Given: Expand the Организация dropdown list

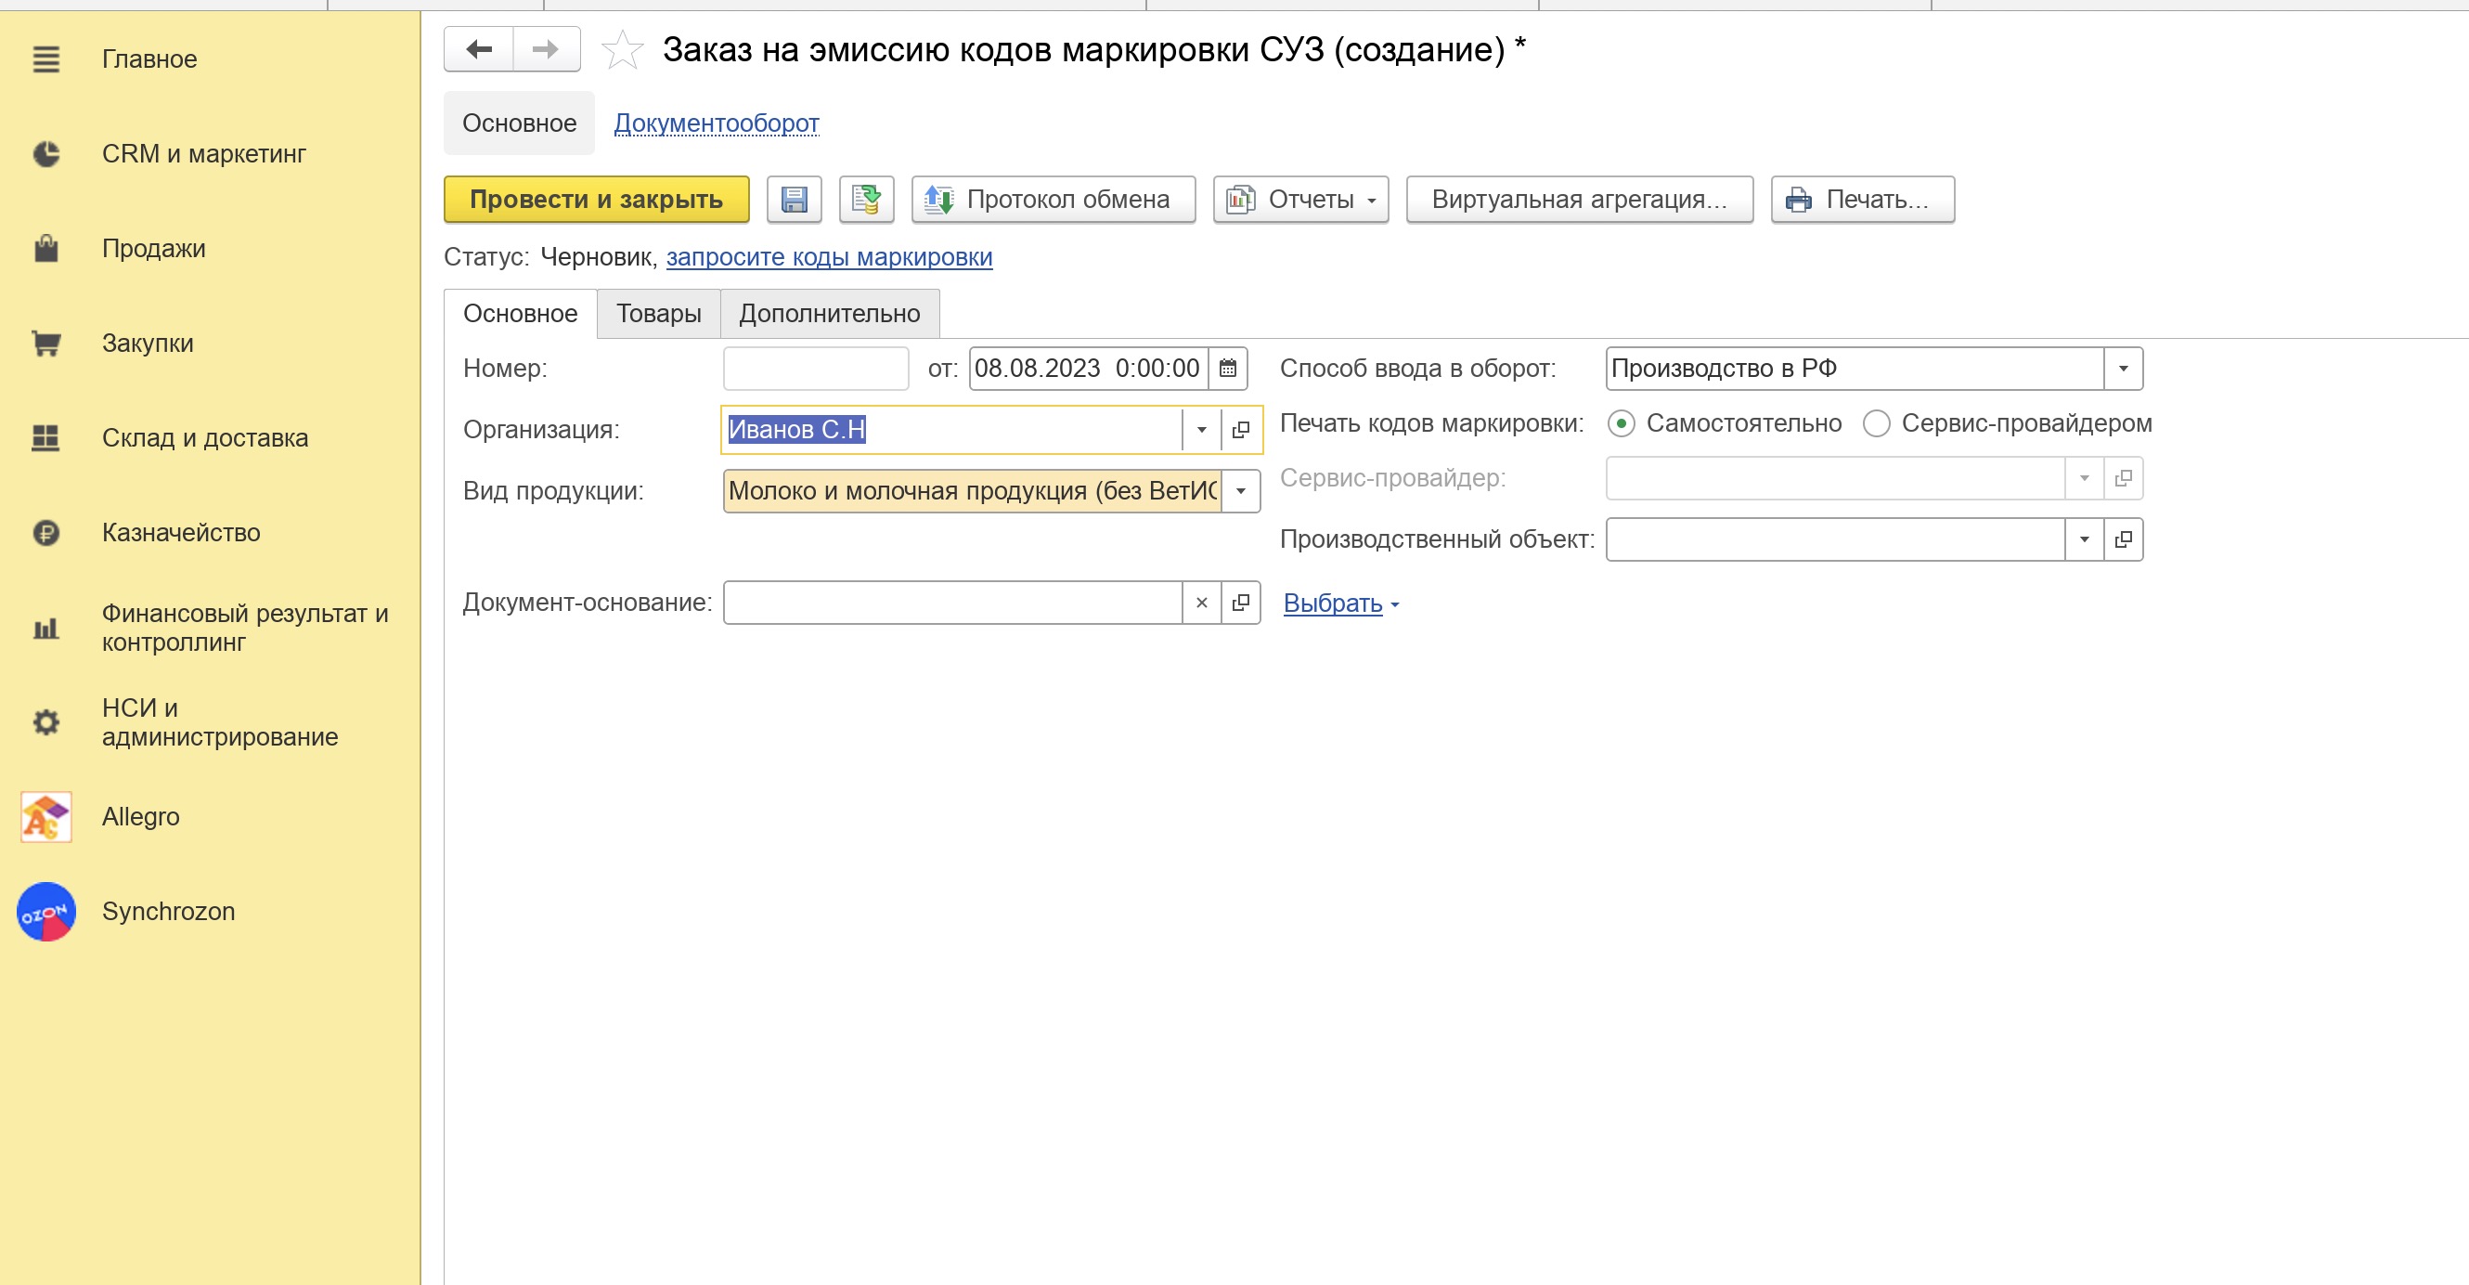Looking at the screenshot, I should [x=1202, y=430].
